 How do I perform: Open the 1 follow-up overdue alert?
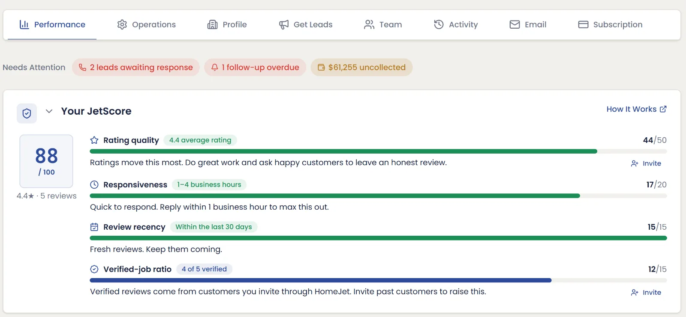point(255,67)
